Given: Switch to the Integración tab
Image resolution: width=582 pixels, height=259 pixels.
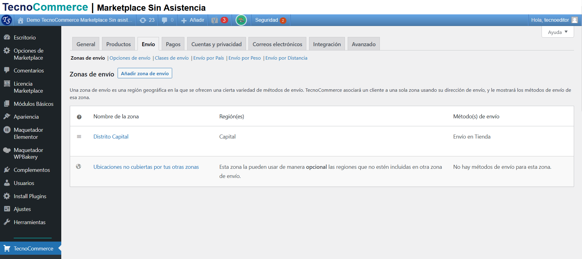Looking at the screenshot, I should click(327, 44).
